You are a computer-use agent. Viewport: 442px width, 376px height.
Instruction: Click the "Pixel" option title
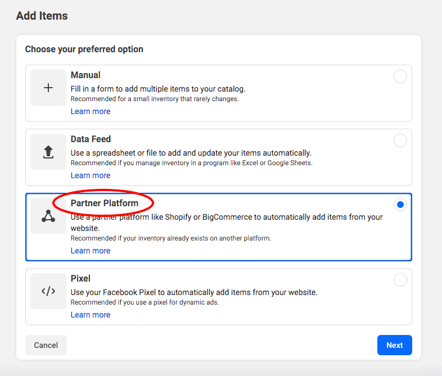tap(80, 279)
